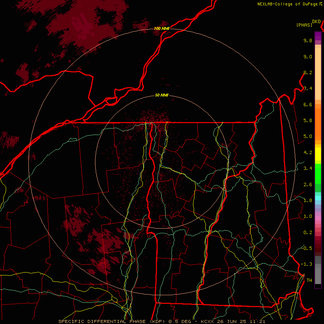This screenshot has width=324, height=324.
Task: Click the 100 NMI range ring label
Action: [x=162, y=28]
